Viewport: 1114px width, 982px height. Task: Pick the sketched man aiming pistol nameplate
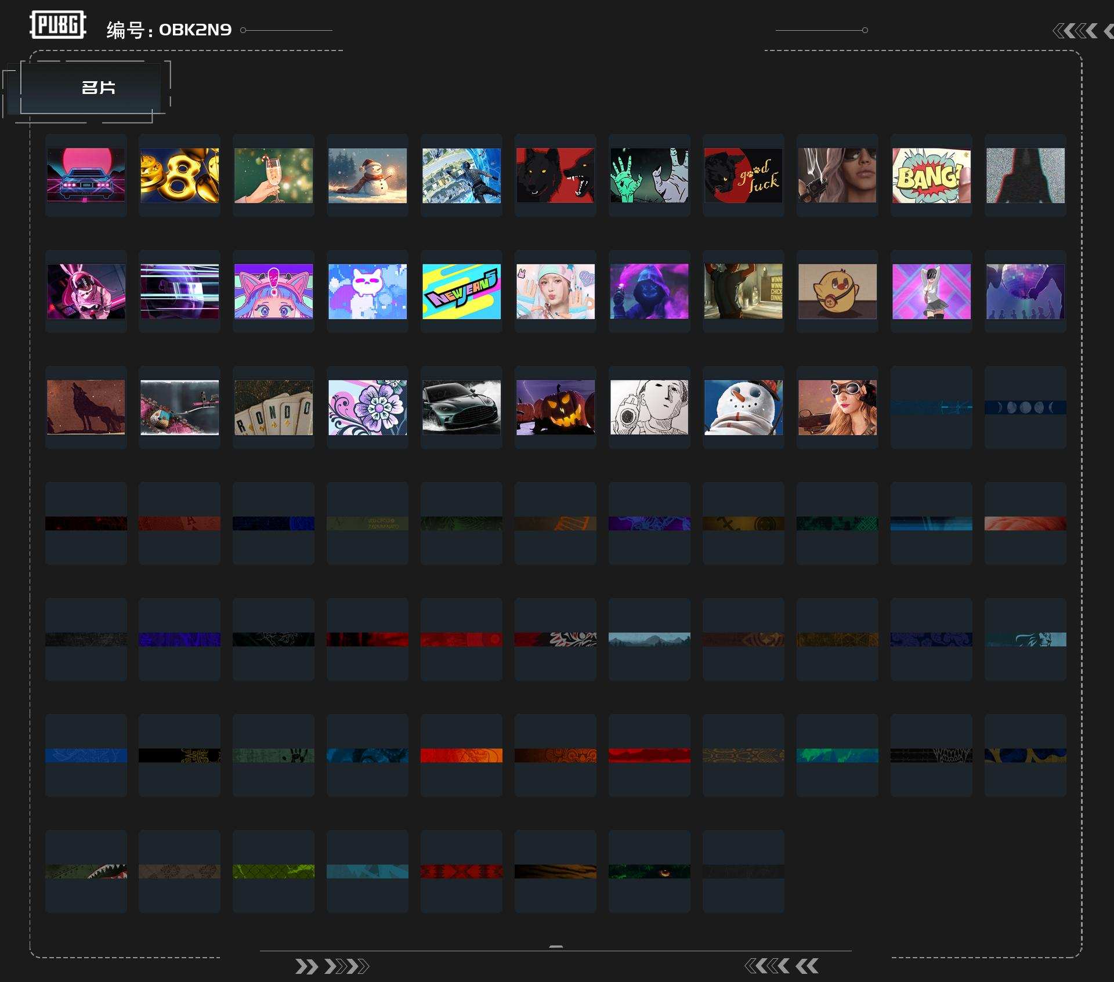click(x=650, y=407)
